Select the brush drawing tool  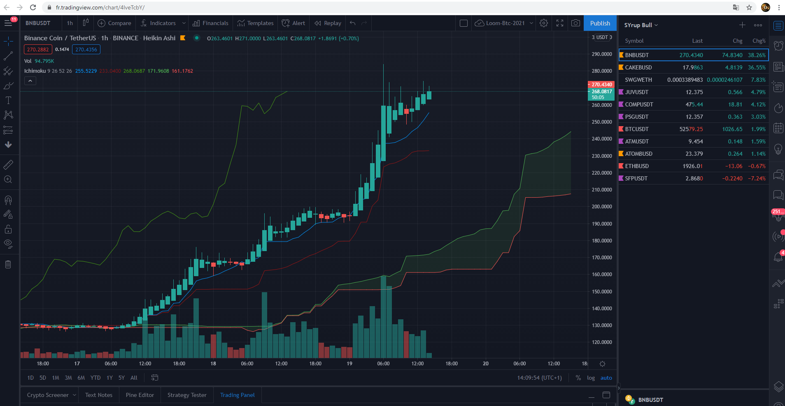tap(8, 86)
